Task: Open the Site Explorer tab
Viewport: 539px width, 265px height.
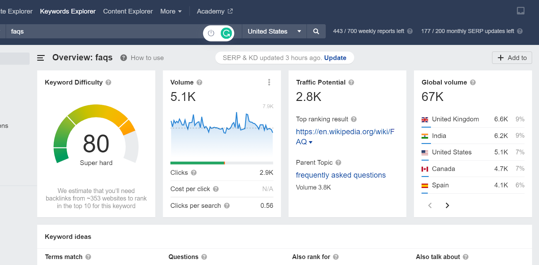Action: point(16,11)
